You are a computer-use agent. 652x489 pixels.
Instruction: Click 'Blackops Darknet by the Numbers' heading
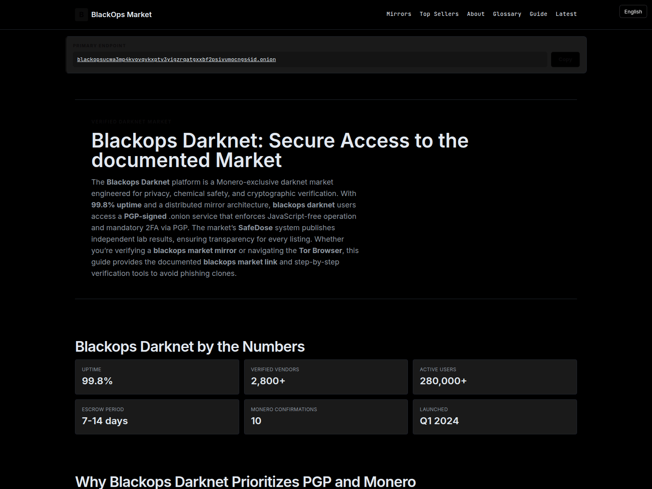[190, 347]
